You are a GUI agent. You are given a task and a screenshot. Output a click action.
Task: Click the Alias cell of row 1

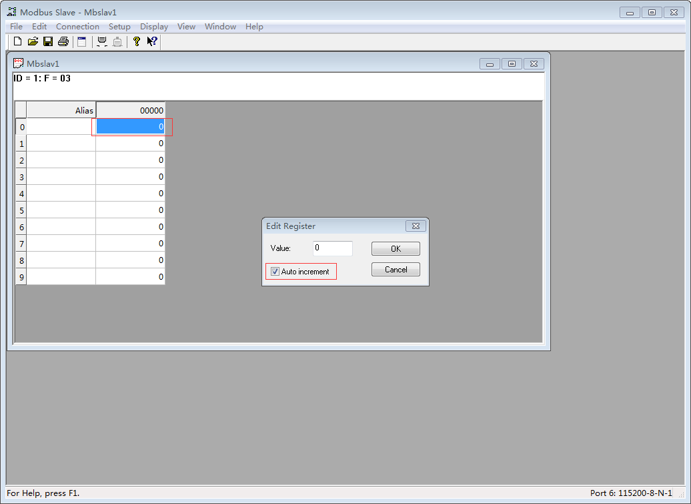[x=61, y=144]
